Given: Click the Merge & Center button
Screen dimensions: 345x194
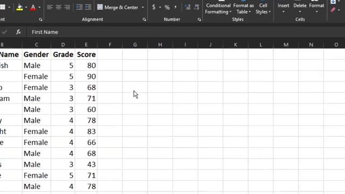Looking at the screenshot, I should click(118, 7).
